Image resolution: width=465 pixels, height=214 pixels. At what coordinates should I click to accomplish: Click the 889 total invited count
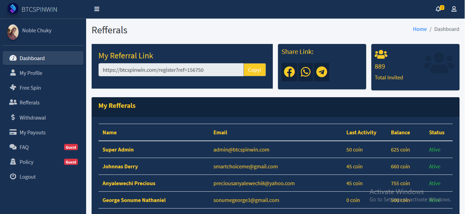(380, 67)
